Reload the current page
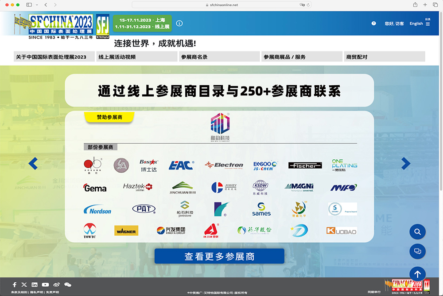 tap(308, 5)
